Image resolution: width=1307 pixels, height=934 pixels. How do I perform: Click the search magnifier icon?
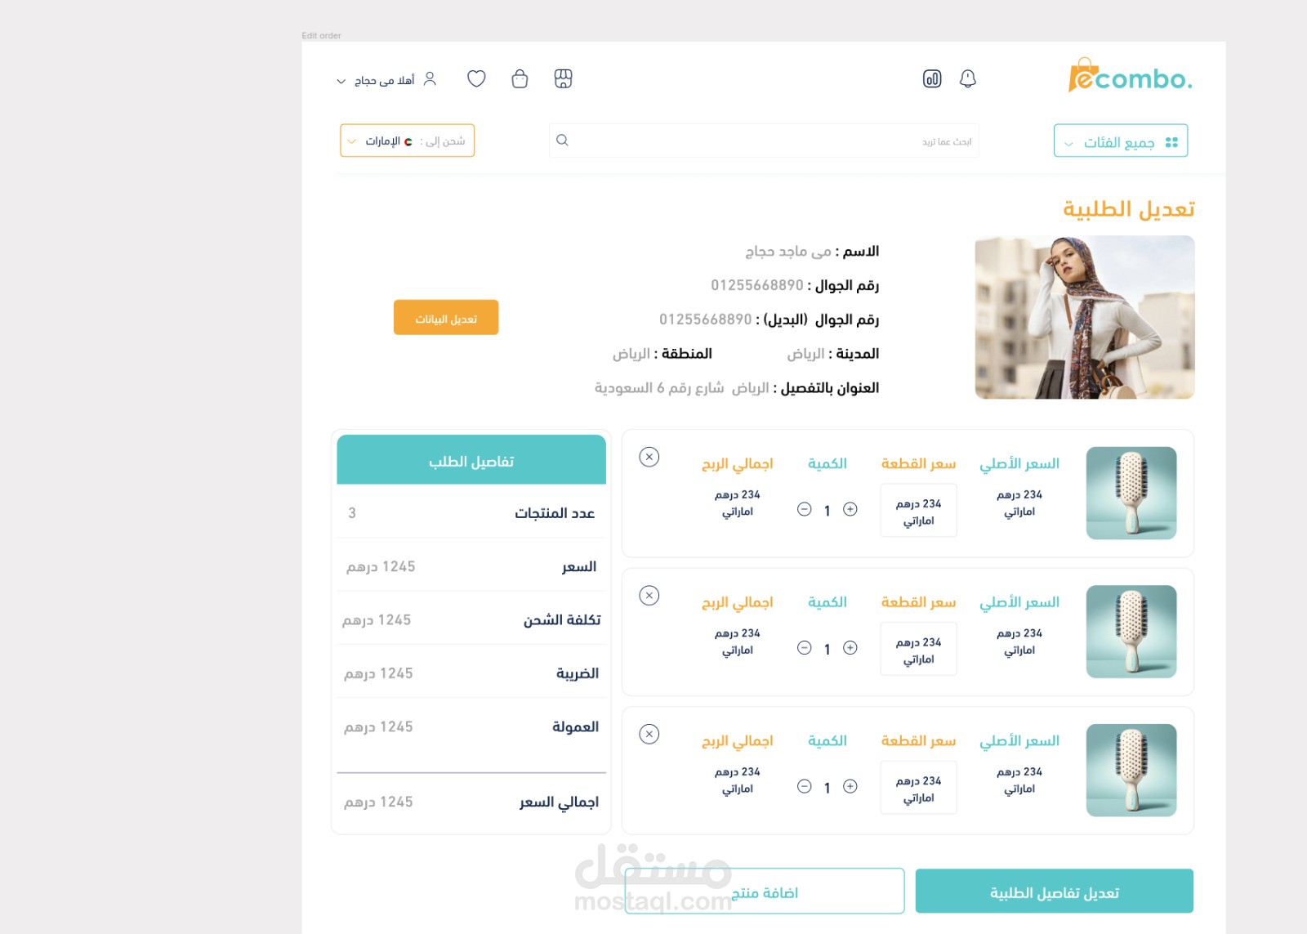pos(562,140)
